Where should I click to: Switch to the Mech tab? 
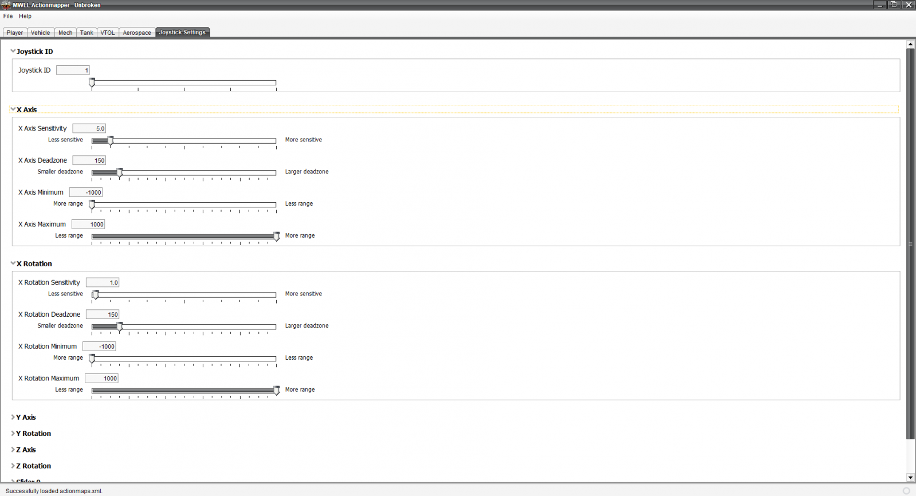pyautogui.click(x=65, y=33)
